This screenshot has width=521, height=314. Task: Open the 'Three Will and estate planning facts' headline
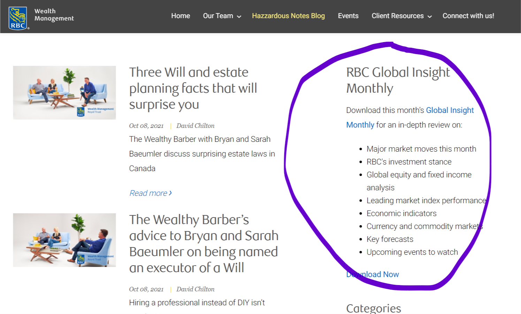[x=193, y=88]
